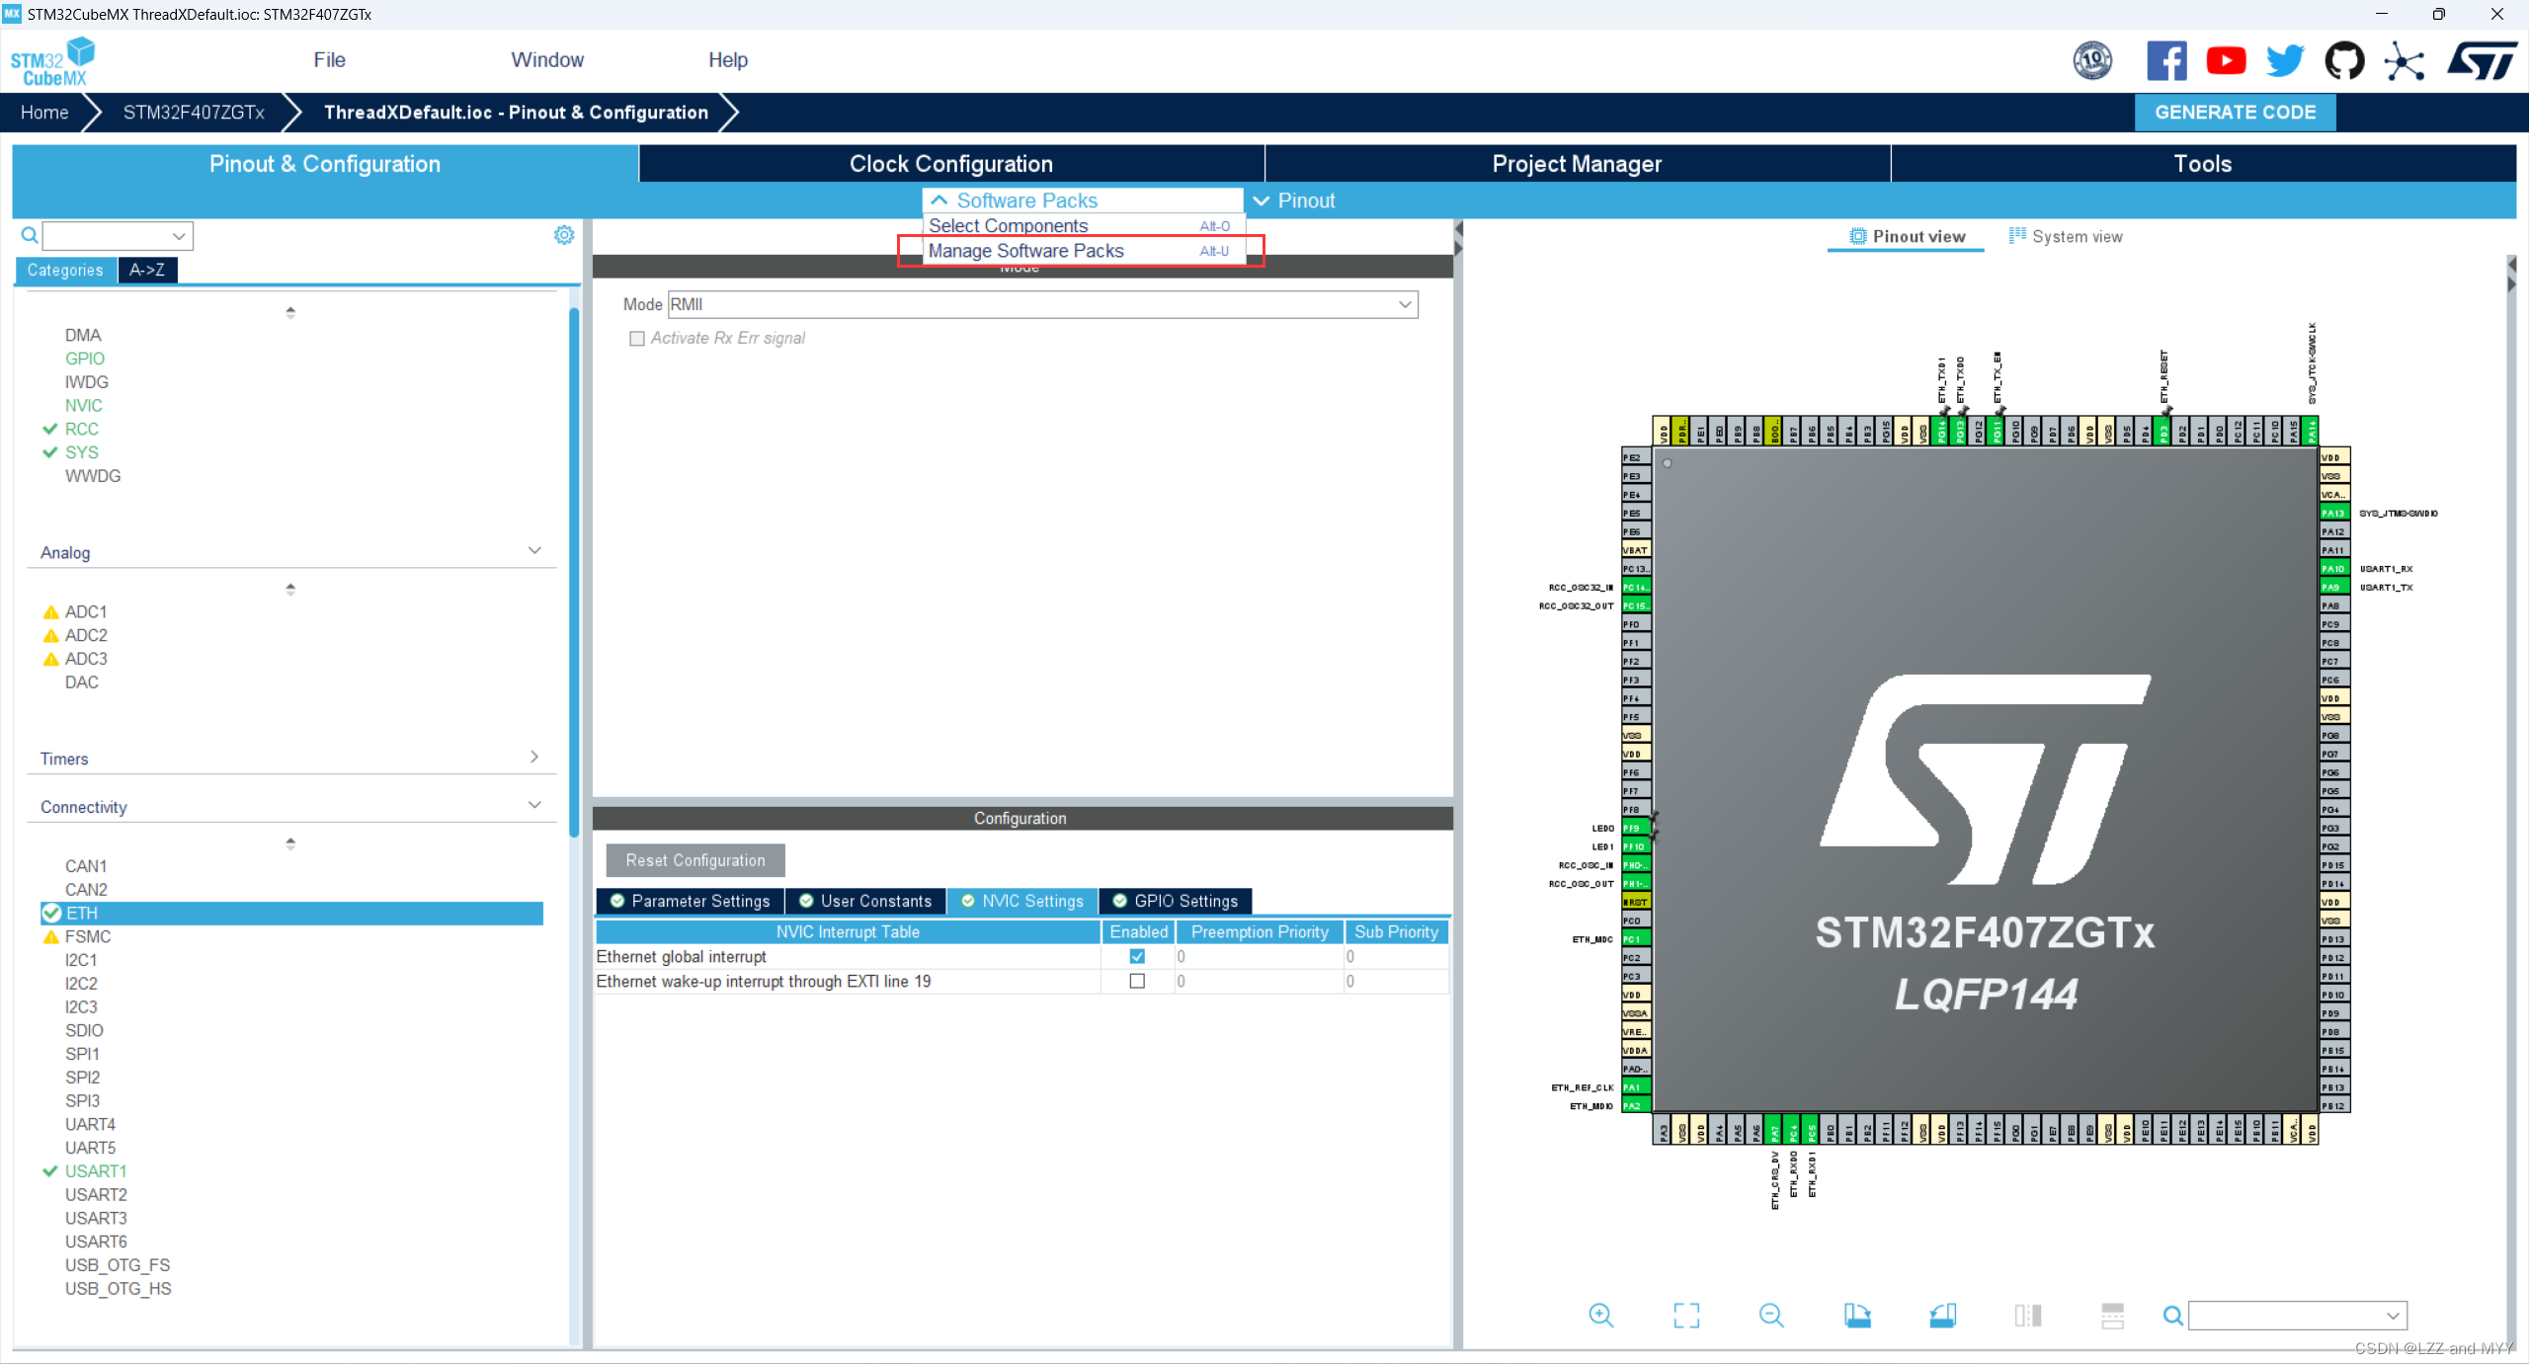Click the pin search field below chip
The image size is (2529, 1364).
pos(2287,1315)
